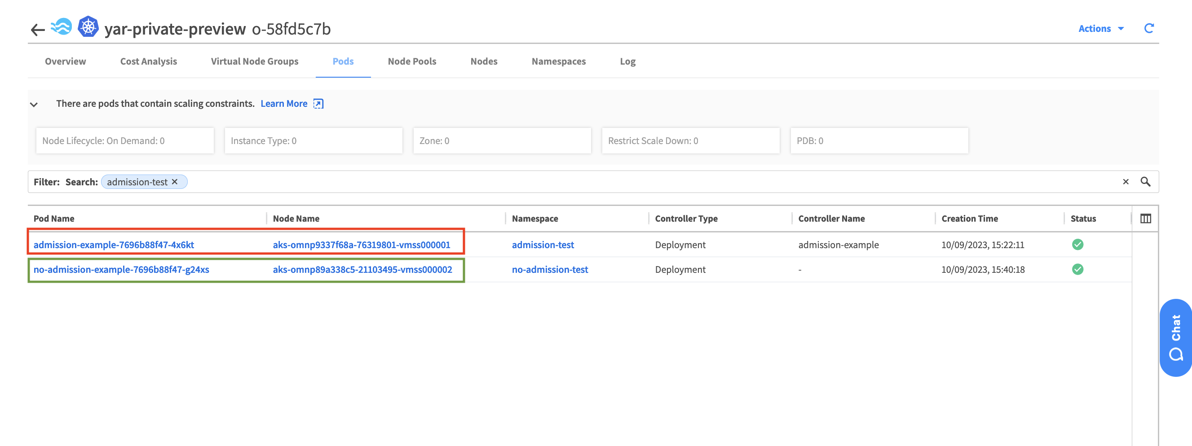Select the Pods tab
1192x446 pixels.
tap(343, 61)
